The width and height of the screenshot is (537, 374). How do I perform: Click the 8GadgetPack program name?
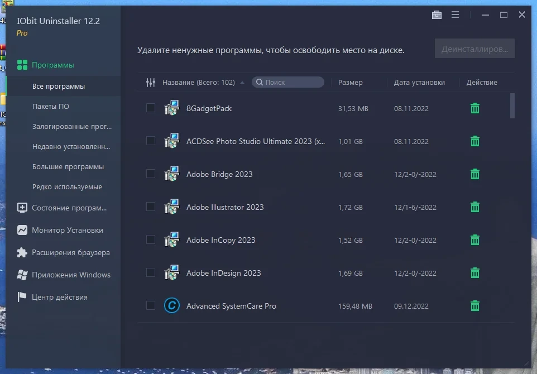point(209,108)
